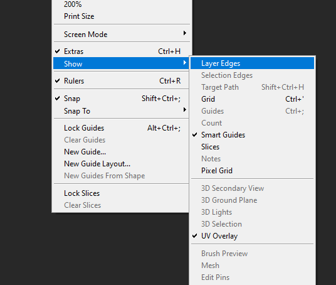Turn off UV Overlay

pyautogui.click(x=252, y=236)
